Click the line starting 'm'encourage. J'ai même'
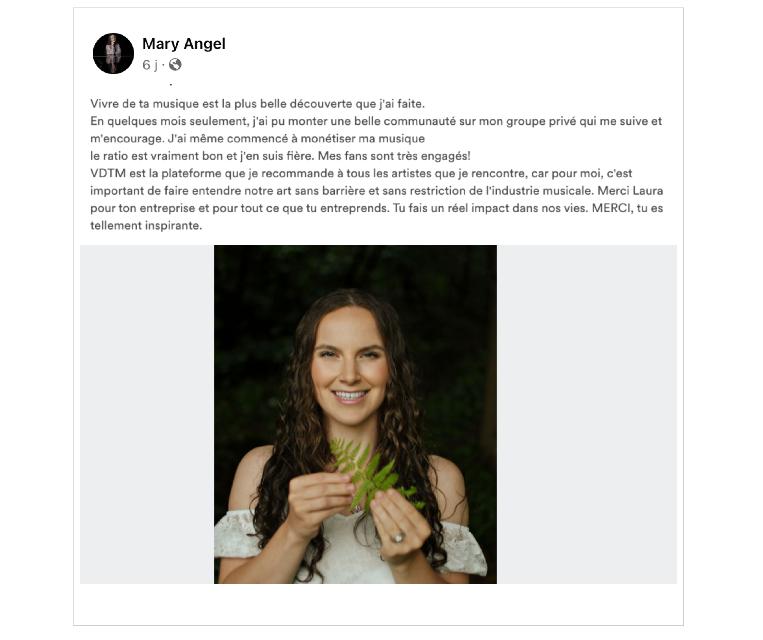 (x=257, y=139)
